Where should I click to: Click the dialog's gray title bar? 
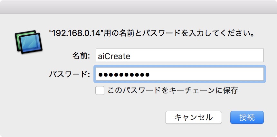point(138,6)
